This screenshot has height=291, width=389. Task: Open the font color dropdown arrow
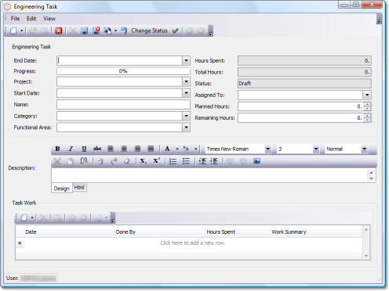point(177,149)
